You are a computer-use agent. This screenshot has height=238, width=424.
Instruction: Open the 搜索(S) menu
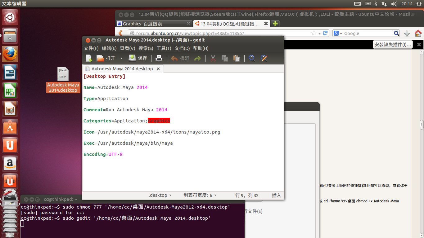pyautogui.click(x=146, y=48)
